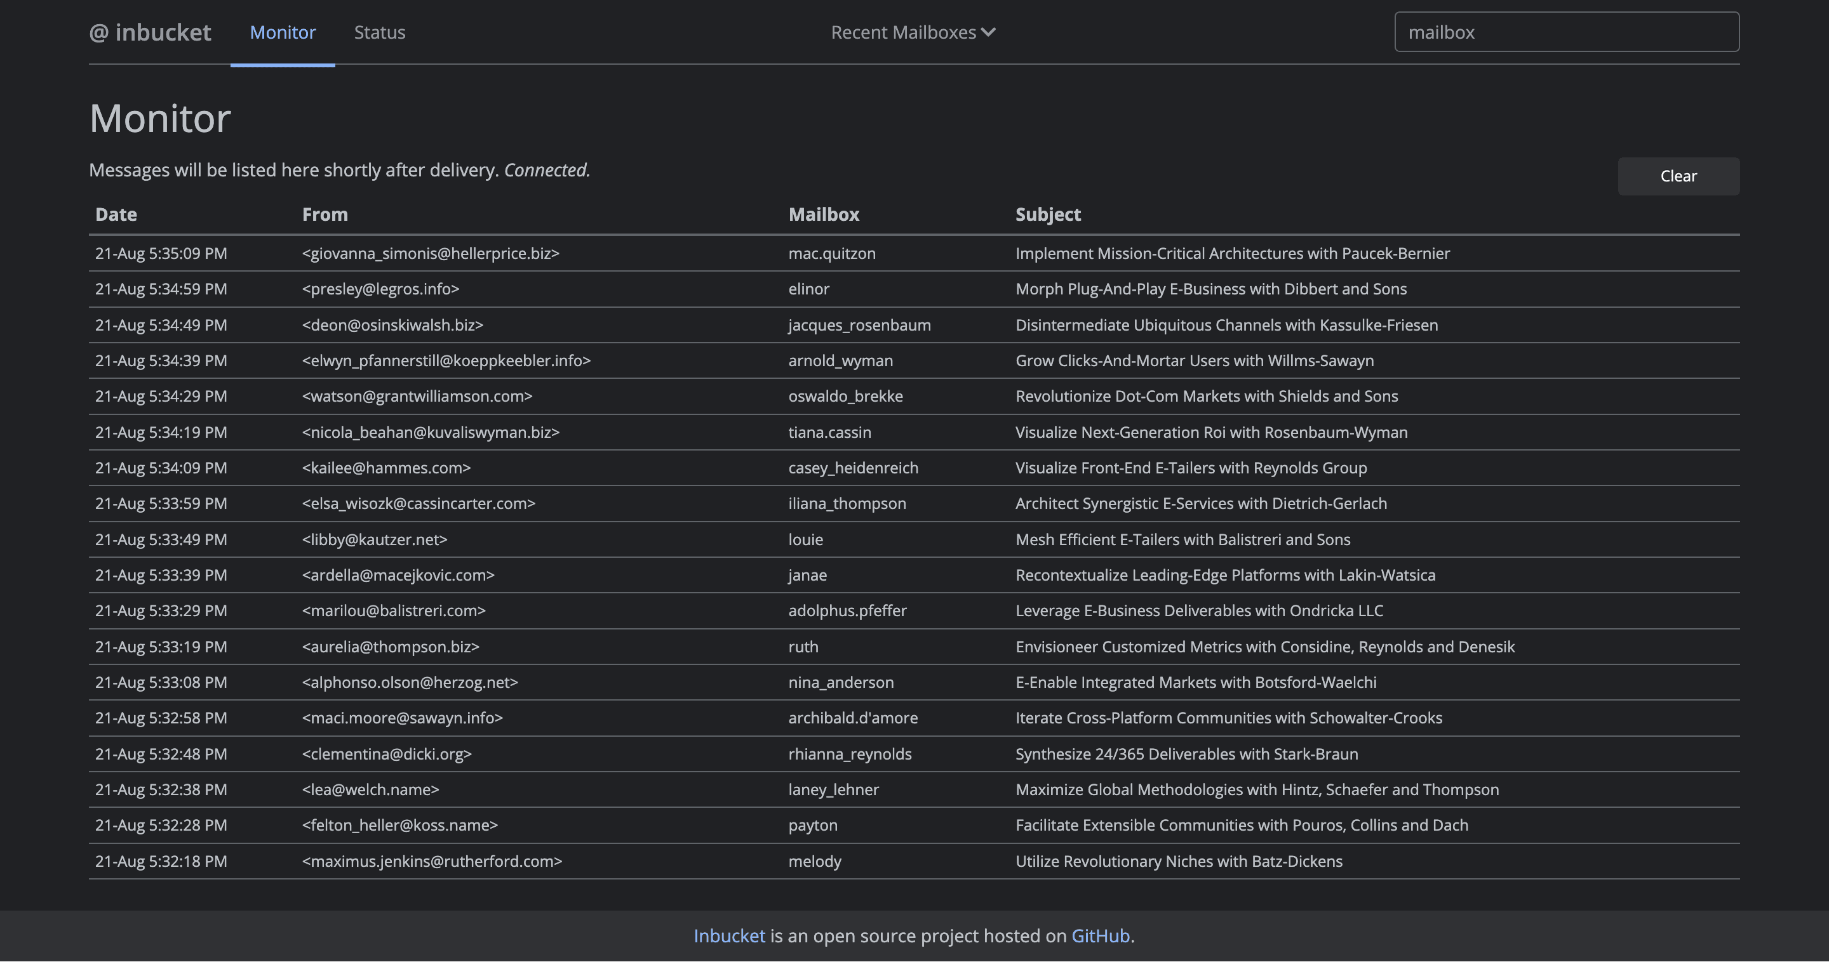Open message from lea@welch.name
The height and width of the screenshot is (962, 1829).
coord(370,789)
